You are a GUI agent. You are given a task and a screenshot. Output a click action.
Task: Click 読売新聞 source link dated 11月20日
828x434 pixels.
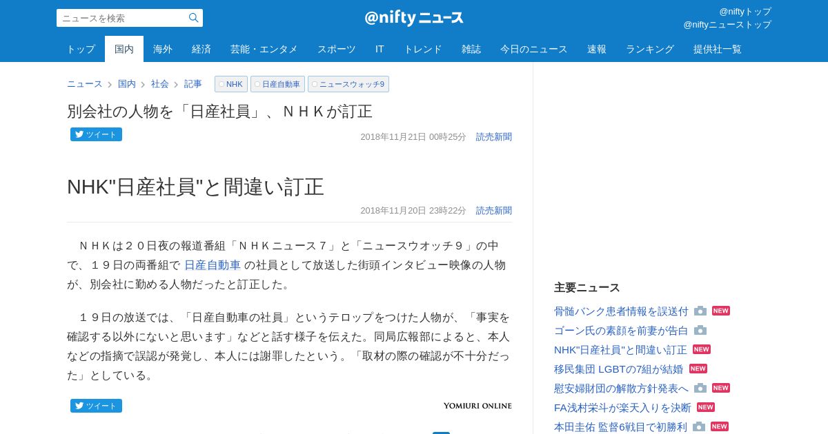click(494, 211)
